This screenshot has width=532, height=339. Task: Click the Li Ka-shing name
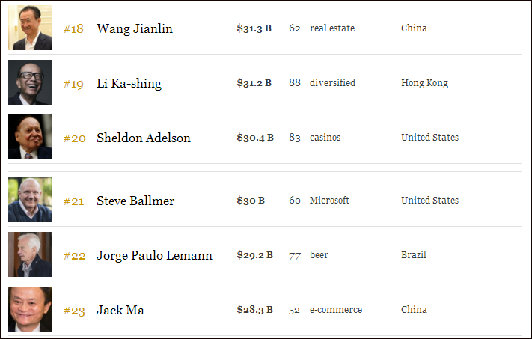(x=129, y=83)
